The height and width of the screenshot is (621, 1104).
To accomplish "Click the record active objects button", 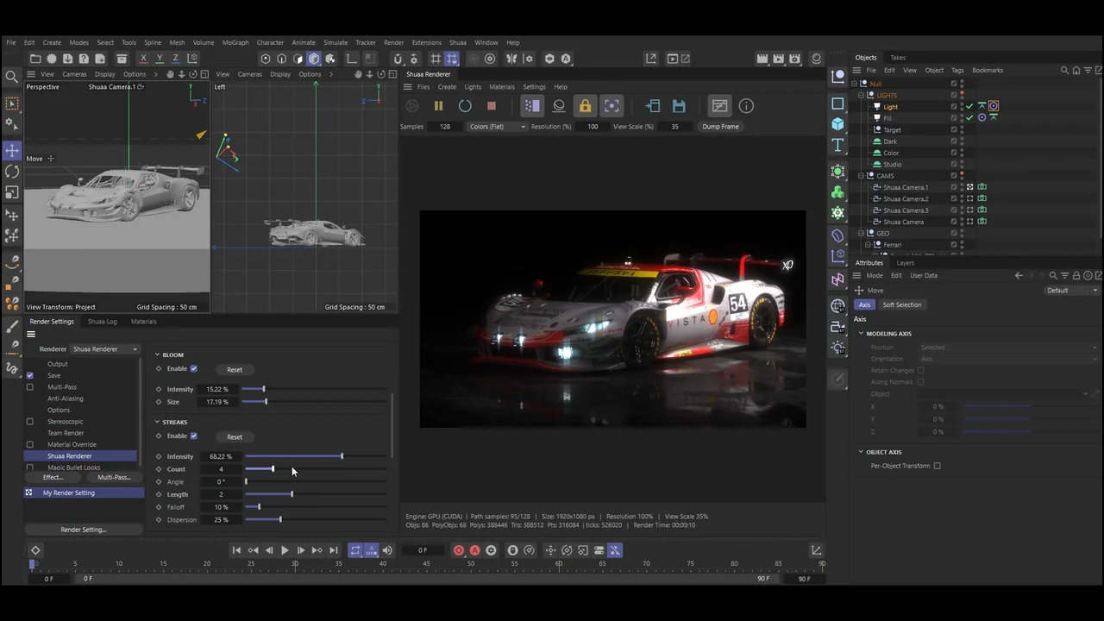I will point(459,550).
